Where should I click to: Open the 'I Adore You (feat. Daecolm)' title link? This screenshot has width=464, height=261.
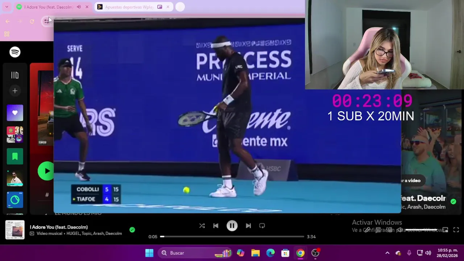pyautogui.click(x=59, y=227)
